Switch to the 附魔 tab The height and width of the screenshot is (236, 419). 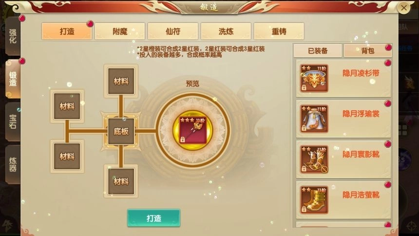click(120, 31)
